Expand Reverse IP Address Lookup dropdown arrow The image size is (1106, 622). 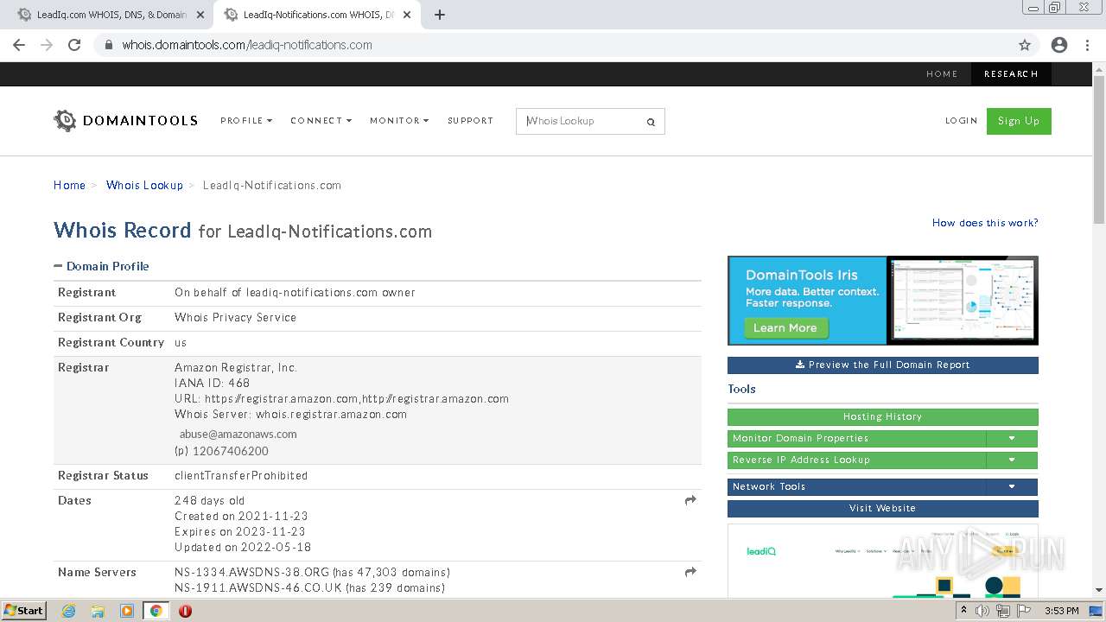point(1012,460)
